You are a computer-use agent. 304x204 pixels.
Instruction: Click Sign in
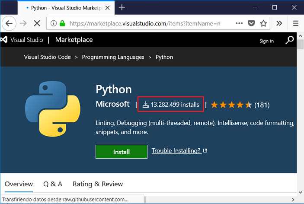click(x=266, y=41)
